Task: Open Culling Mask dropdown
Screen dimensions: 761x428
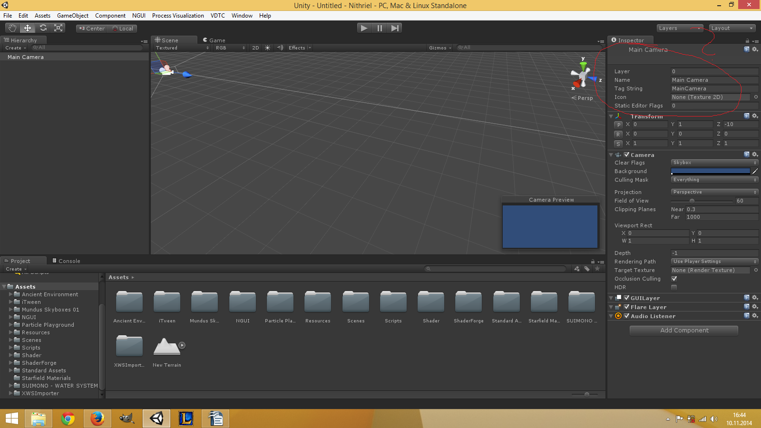Action: (714, 180)
